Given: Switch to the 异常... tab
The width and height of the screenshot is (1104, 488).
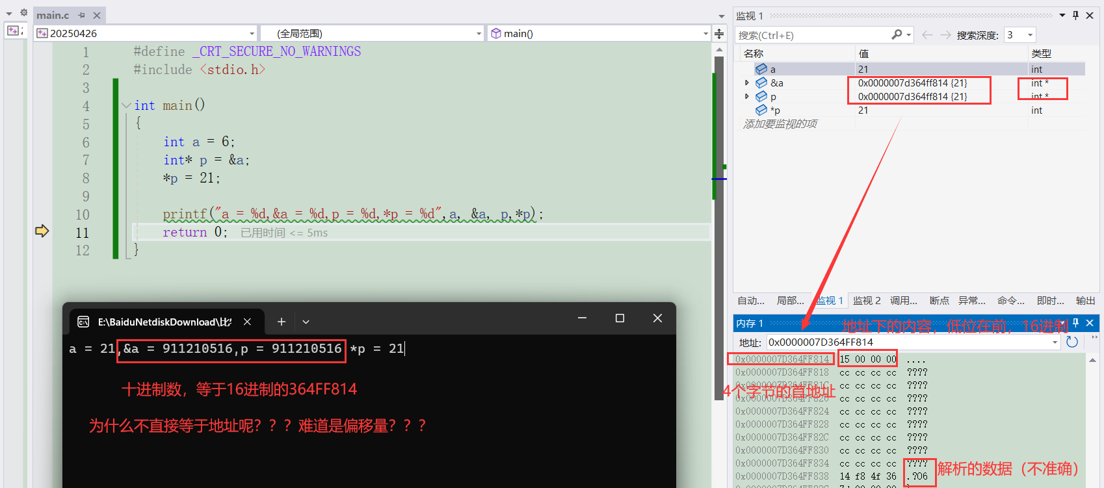Looking at the screenshot, I should 971,300.
